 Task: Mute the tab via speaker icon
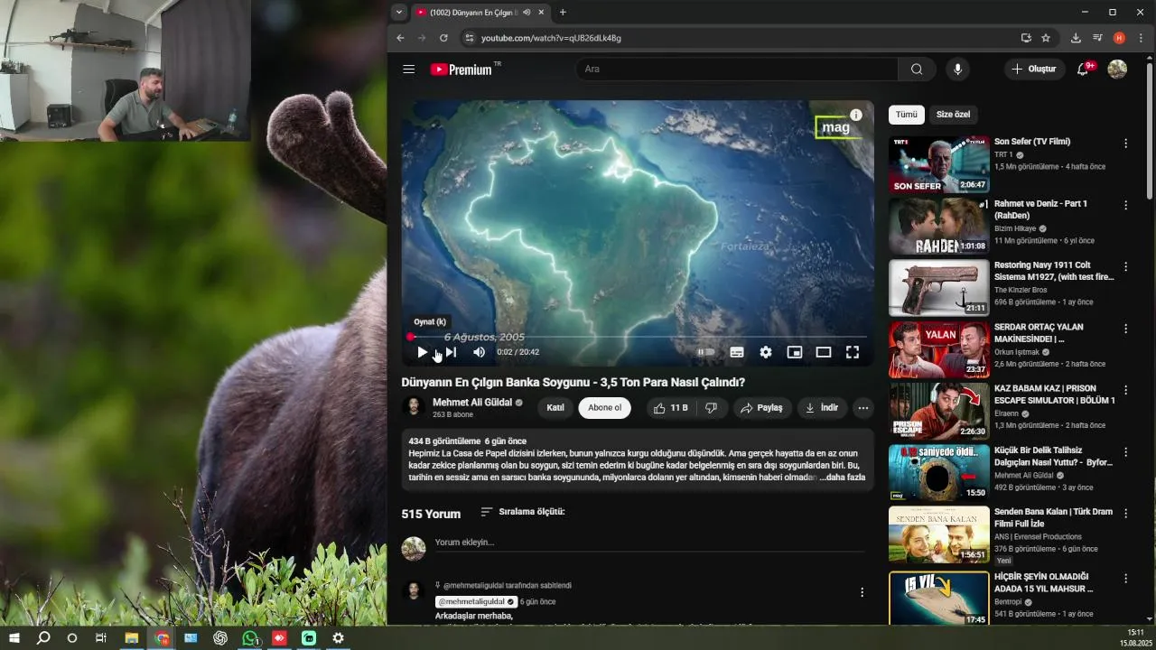(x=527, y=13)
